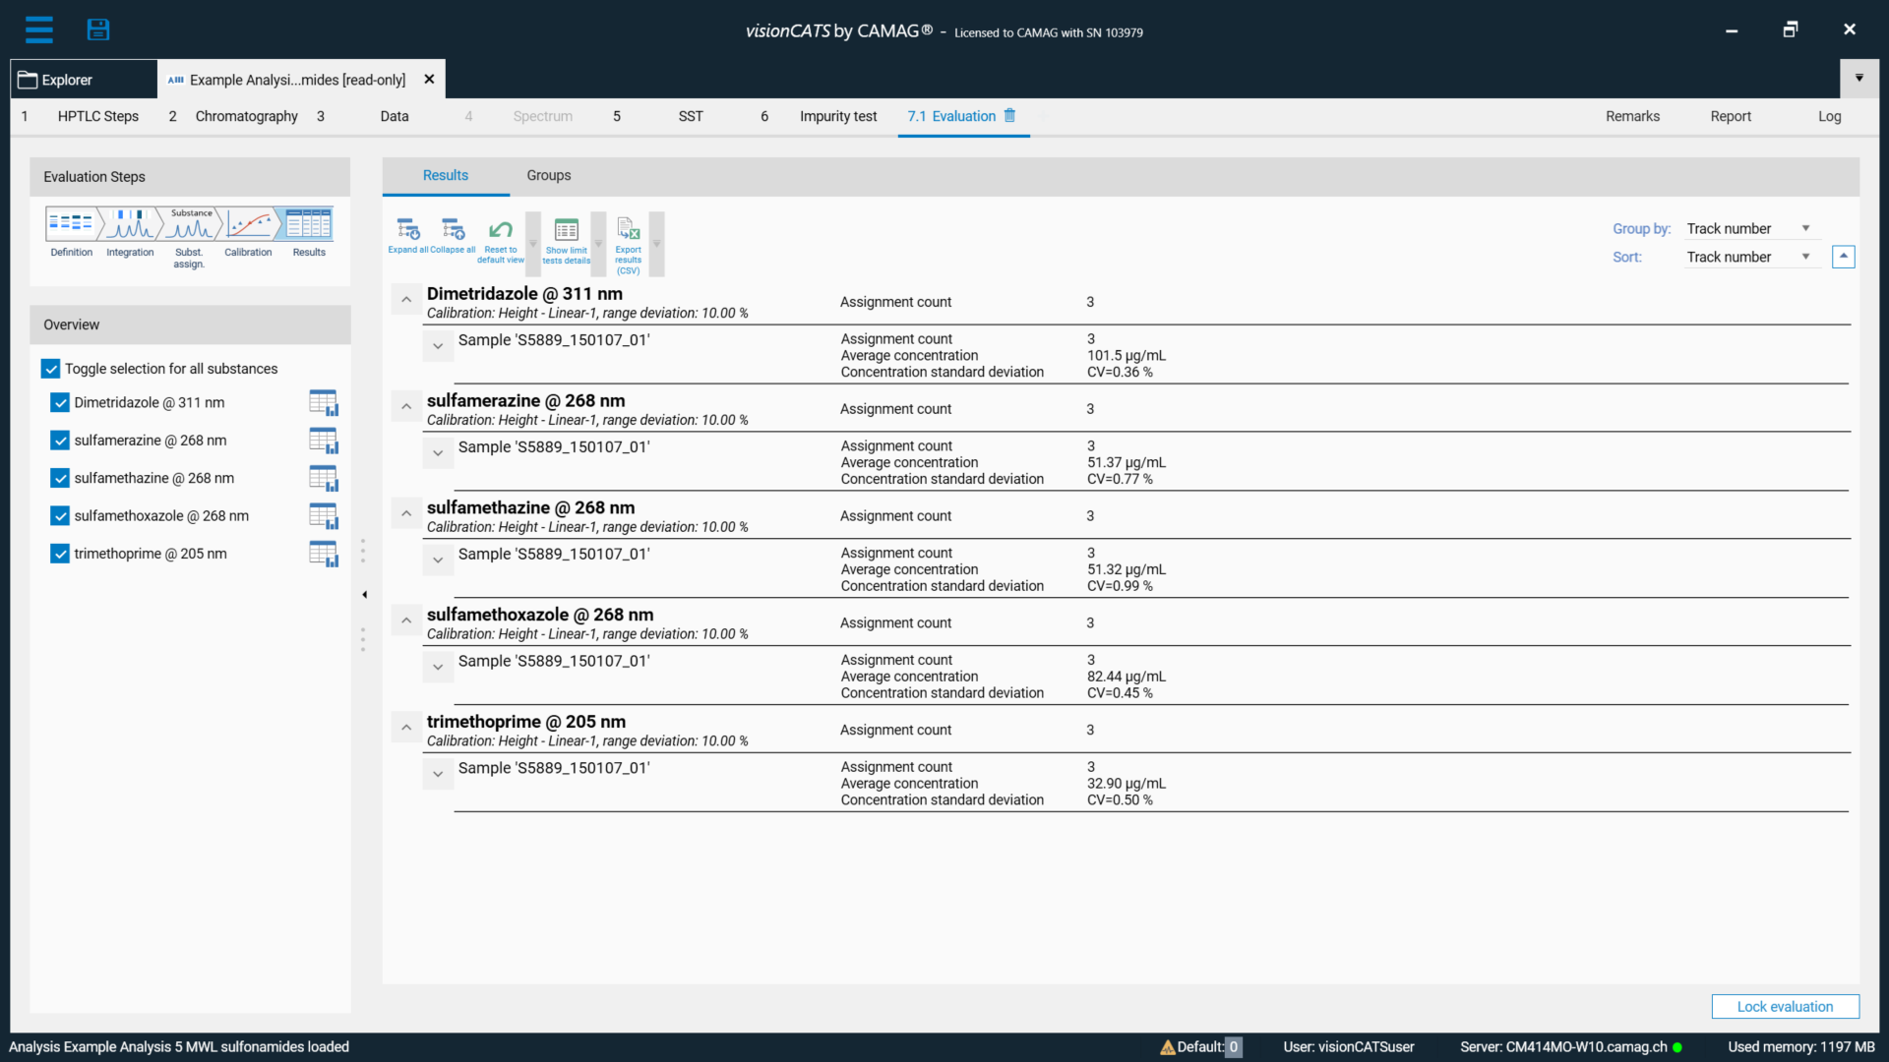
Task: Uncheck sulfamerazine @ 268 nm
Action: tap(59, 441)
